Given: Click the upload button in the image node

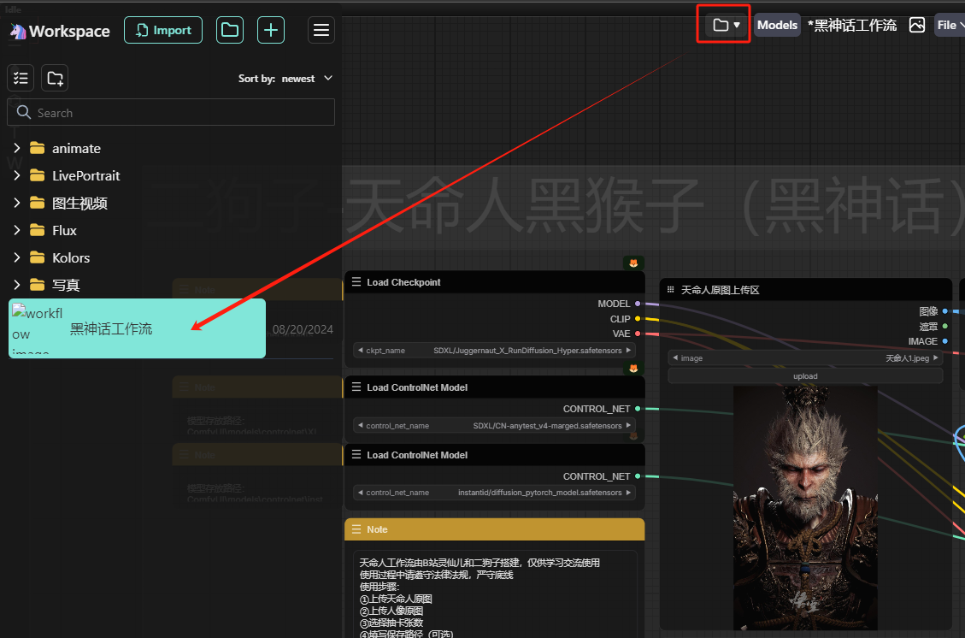Looking at the screenshot, I should click(806, 376).
